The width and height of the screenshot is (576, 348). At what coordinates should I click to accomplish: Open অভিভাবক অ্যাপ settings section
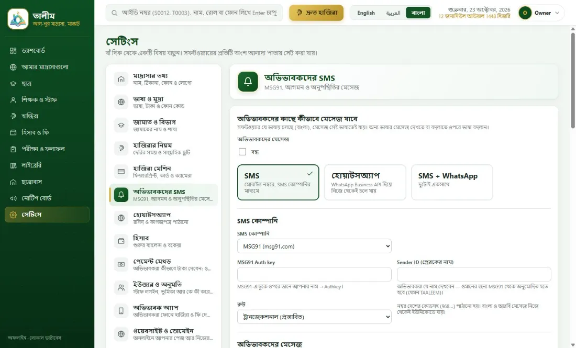tap(163, 310)
